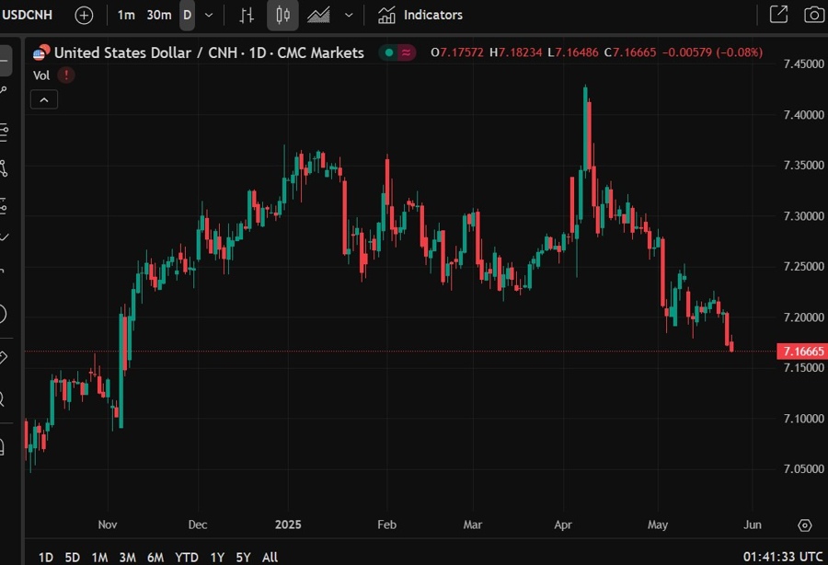Screen dimensions: 828x565
Task: Choose the Bars chart style icon
Action: [247, 16]
